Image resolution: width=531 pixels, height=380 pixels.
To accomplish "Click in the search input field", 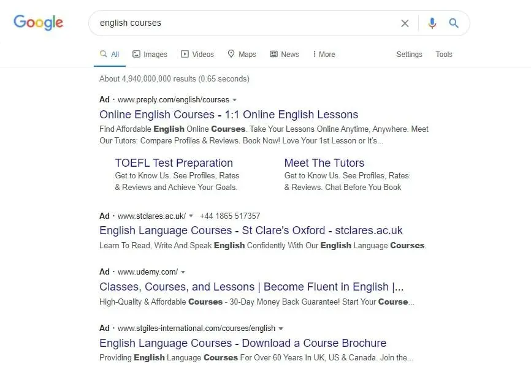I will [245, 23].
